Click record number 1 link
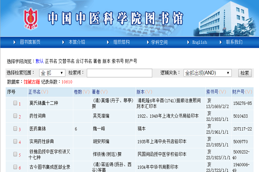 coord(20,104)
